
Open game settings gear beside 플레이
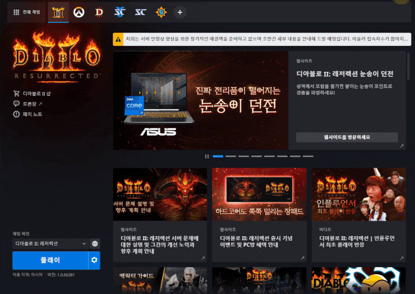(x=94, y=260)
